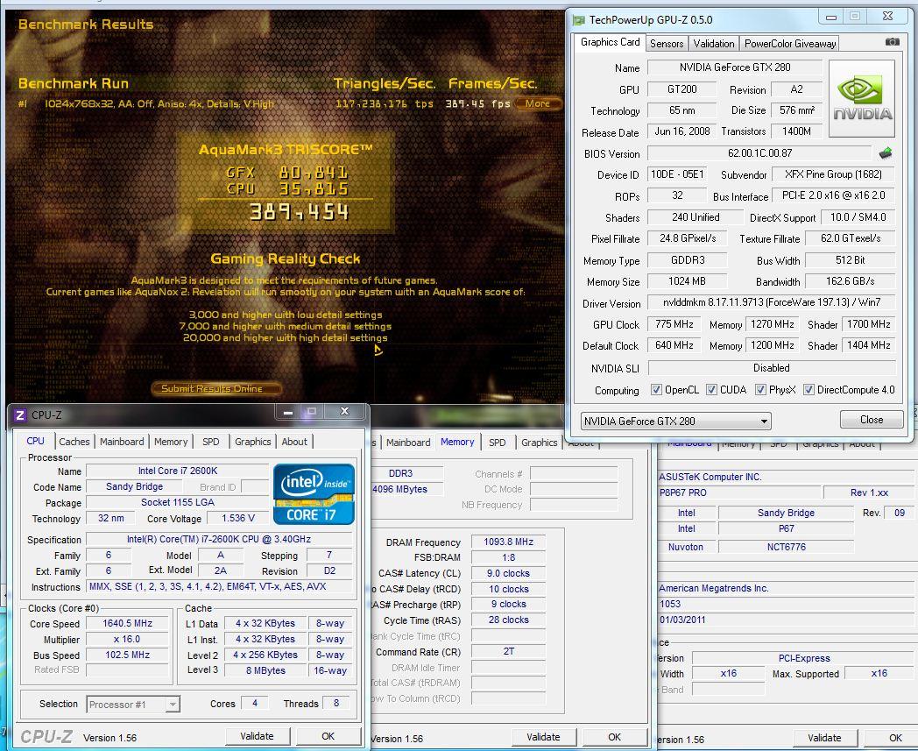Click the Specification field i7-2600K CPU
The width and height of the screenshot is (918, 751).
coord(219,540)
